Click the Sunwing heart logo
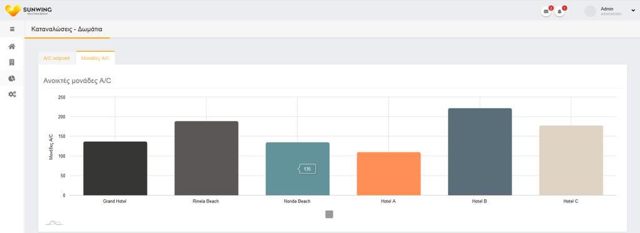The image size is (640, 233). 13,11
